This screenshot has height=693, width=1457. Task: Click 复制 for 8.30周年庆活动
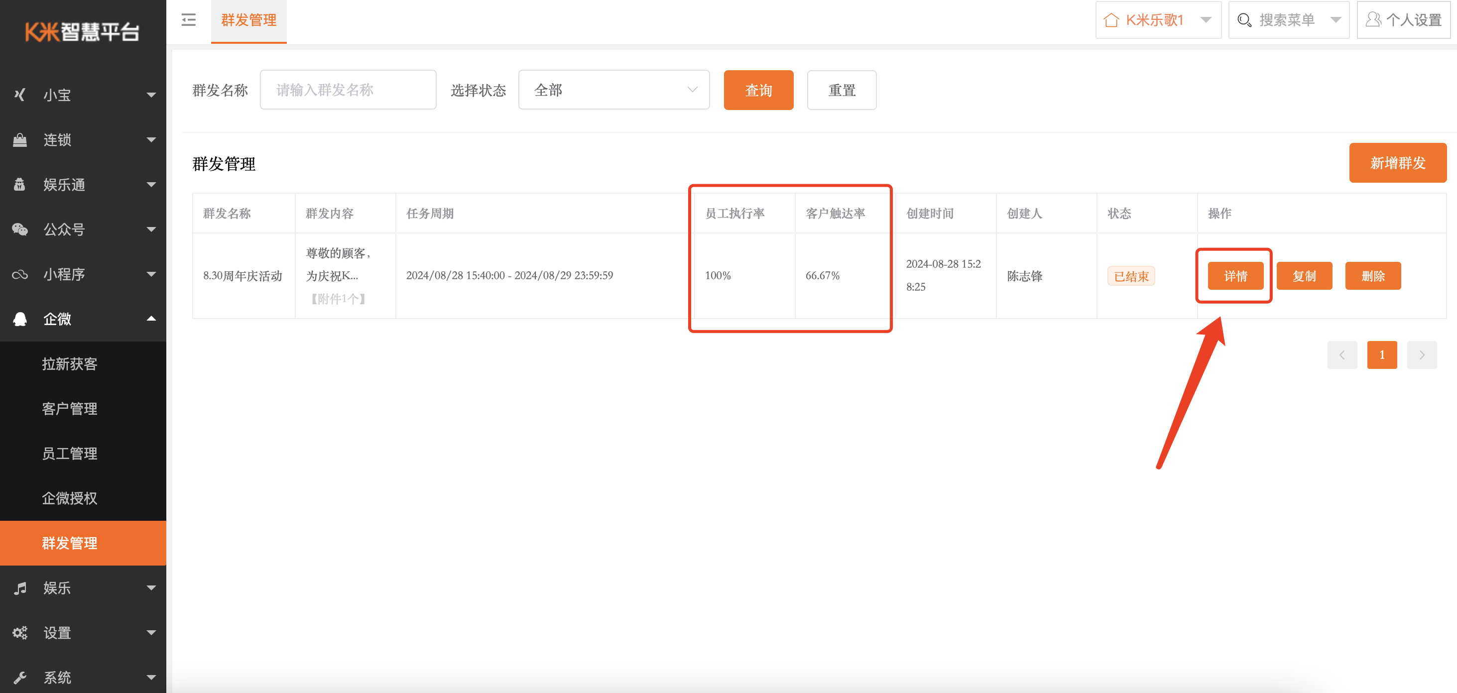coord(1304,276)
